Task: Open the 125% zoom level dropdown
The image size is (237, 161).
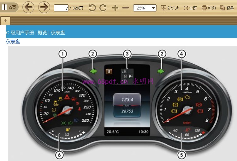Action: coord(145,8)
